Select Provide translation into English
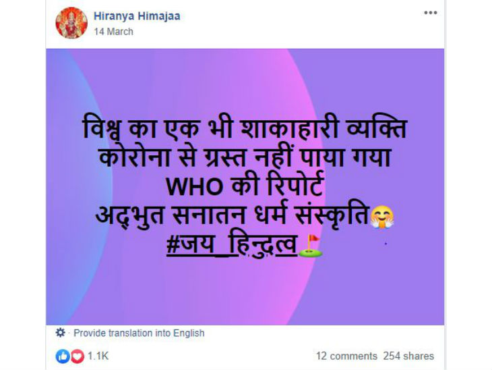Image resolution: width=492 pixels, height=370 pixels. coord(139,333)
